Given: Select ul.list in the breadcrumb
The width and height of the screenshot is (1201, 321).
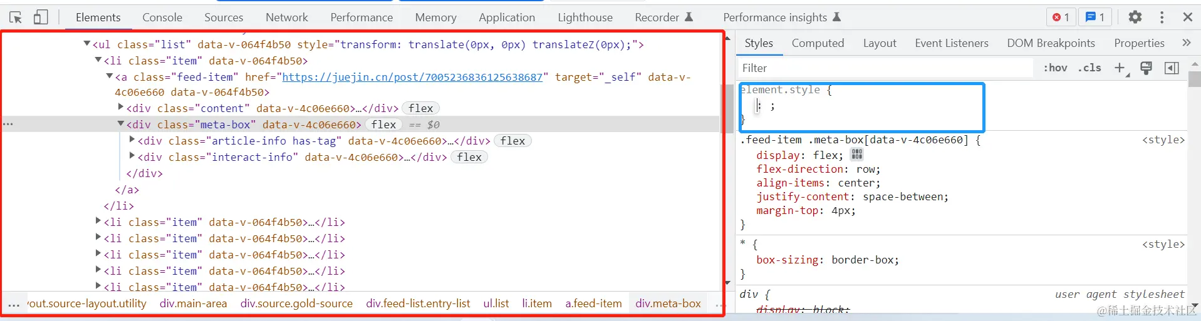Looking at the screenshot, I should coord(496,303).
